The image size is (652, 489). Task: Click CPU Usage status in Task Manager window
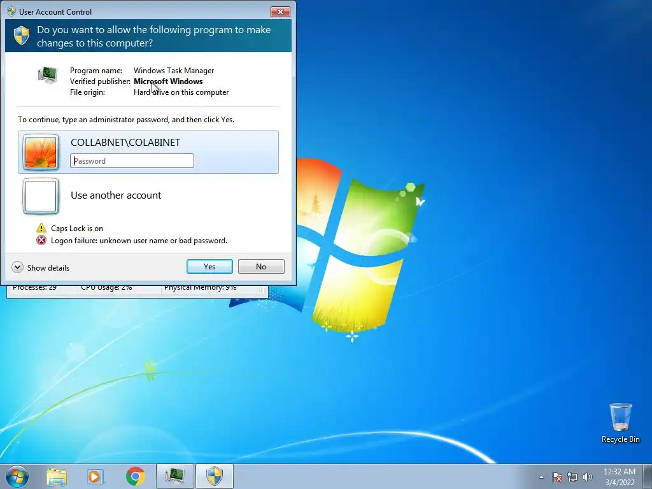coord(106,288)
